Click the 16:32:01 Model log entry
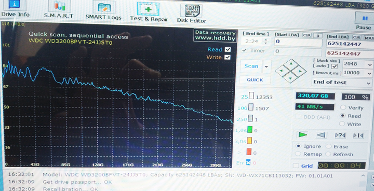 click(170, 175)
